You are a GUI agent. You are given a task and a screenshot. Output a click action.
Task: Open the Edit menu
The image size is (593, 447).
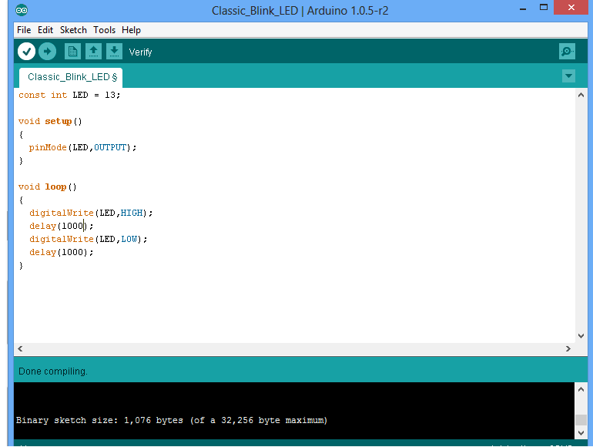coord(45,30)
